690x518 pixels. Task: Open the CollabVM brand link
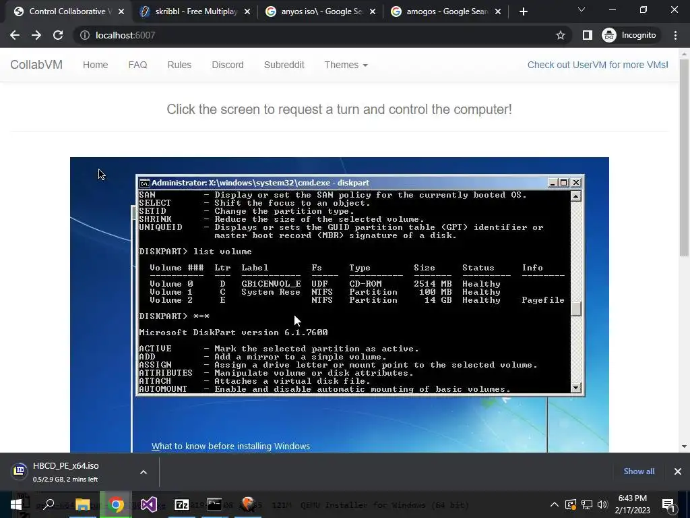(x=36, y=65)
